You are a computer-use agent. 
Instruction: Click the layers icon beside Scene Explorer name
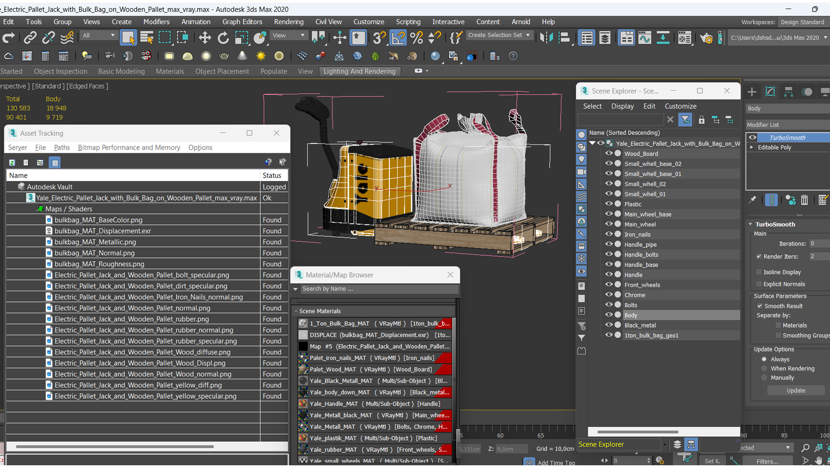pos(677,445)
